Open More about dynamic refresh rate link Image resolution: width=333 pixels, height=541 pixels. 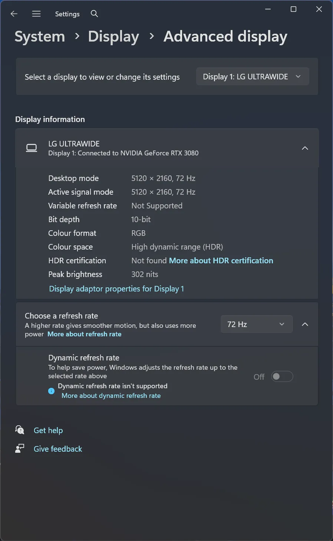(111, 396)
